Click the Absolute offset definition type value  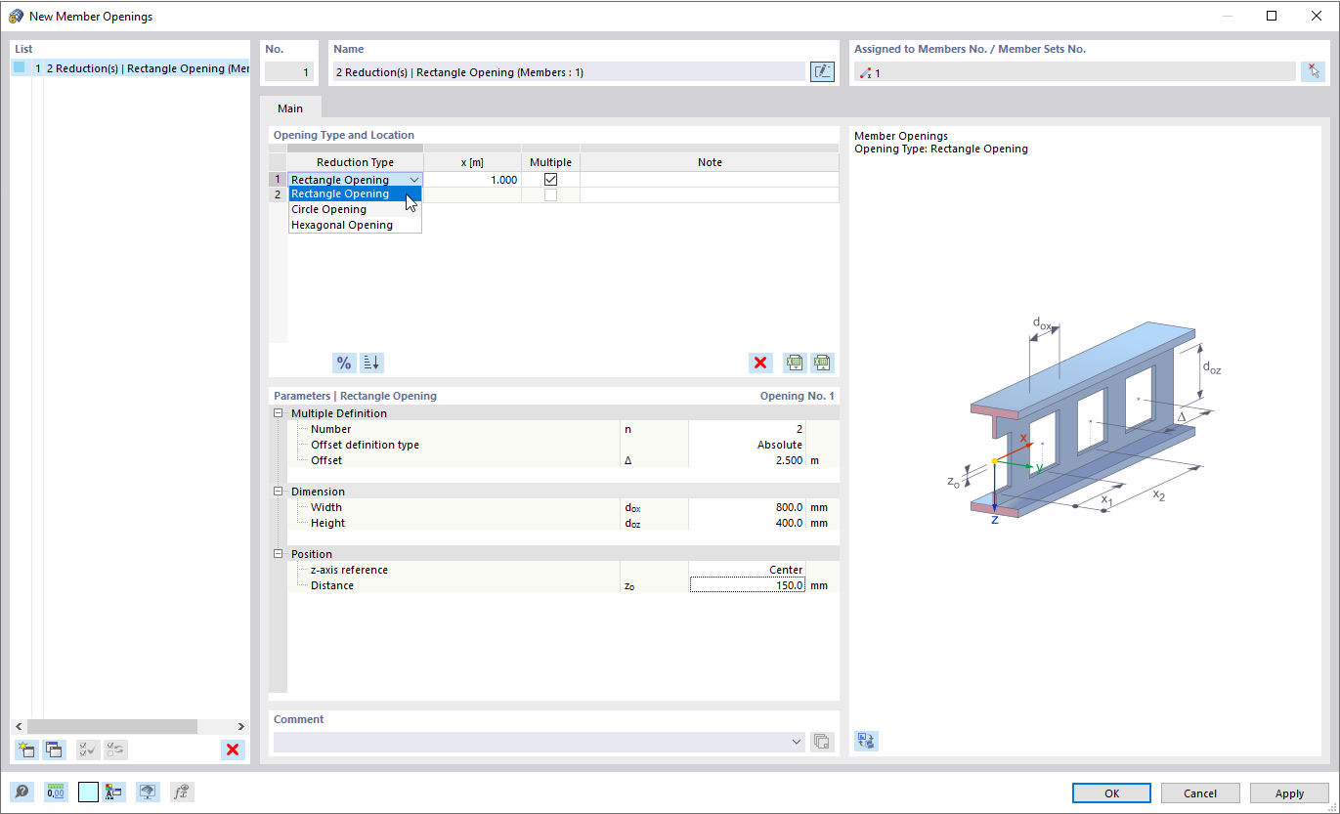748,445
